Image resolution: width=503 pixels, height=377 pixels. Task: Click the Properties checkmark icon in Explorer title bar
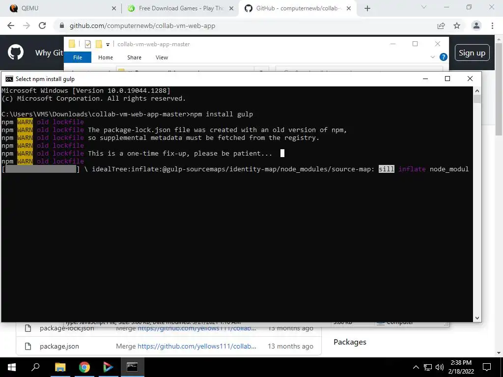point(87,44)
